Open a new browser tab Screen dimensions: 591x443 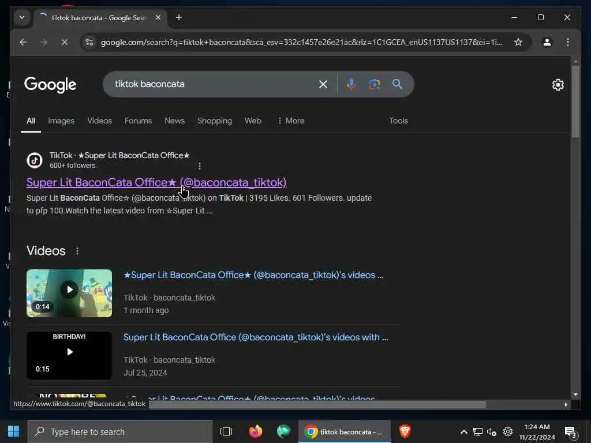coord(179,17)
